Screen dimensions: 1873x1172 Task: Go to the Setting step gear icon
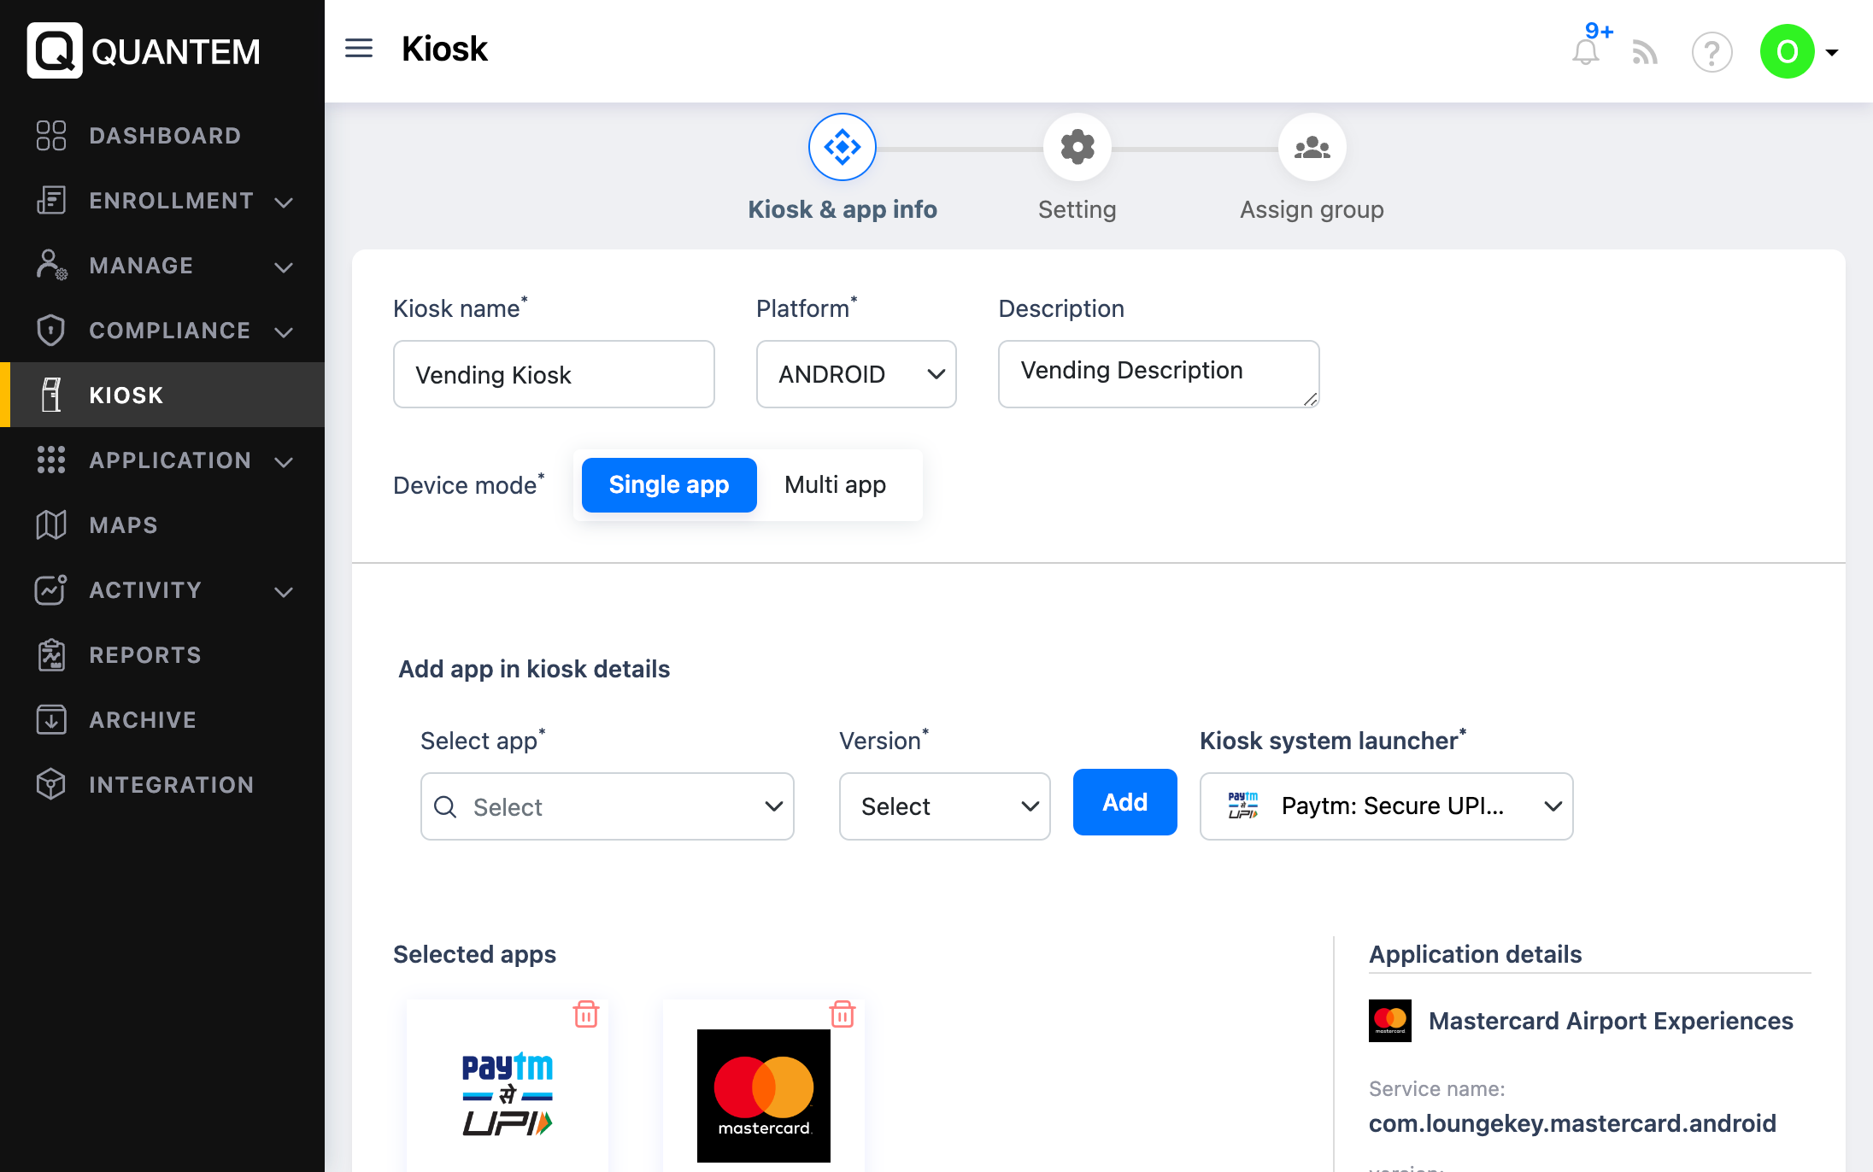click(x=1077, y=148)
